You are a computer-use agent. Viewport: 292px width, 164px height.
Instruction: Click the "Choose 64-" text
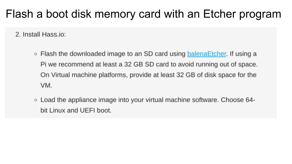point(238,100)
